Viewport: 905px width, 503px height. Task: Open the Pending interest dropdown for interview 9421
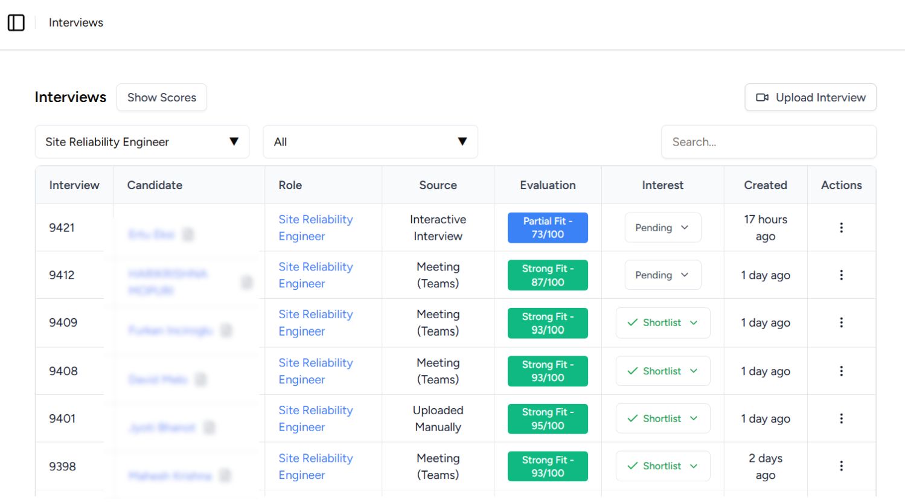pyautogui.click(x=663, y=228)
